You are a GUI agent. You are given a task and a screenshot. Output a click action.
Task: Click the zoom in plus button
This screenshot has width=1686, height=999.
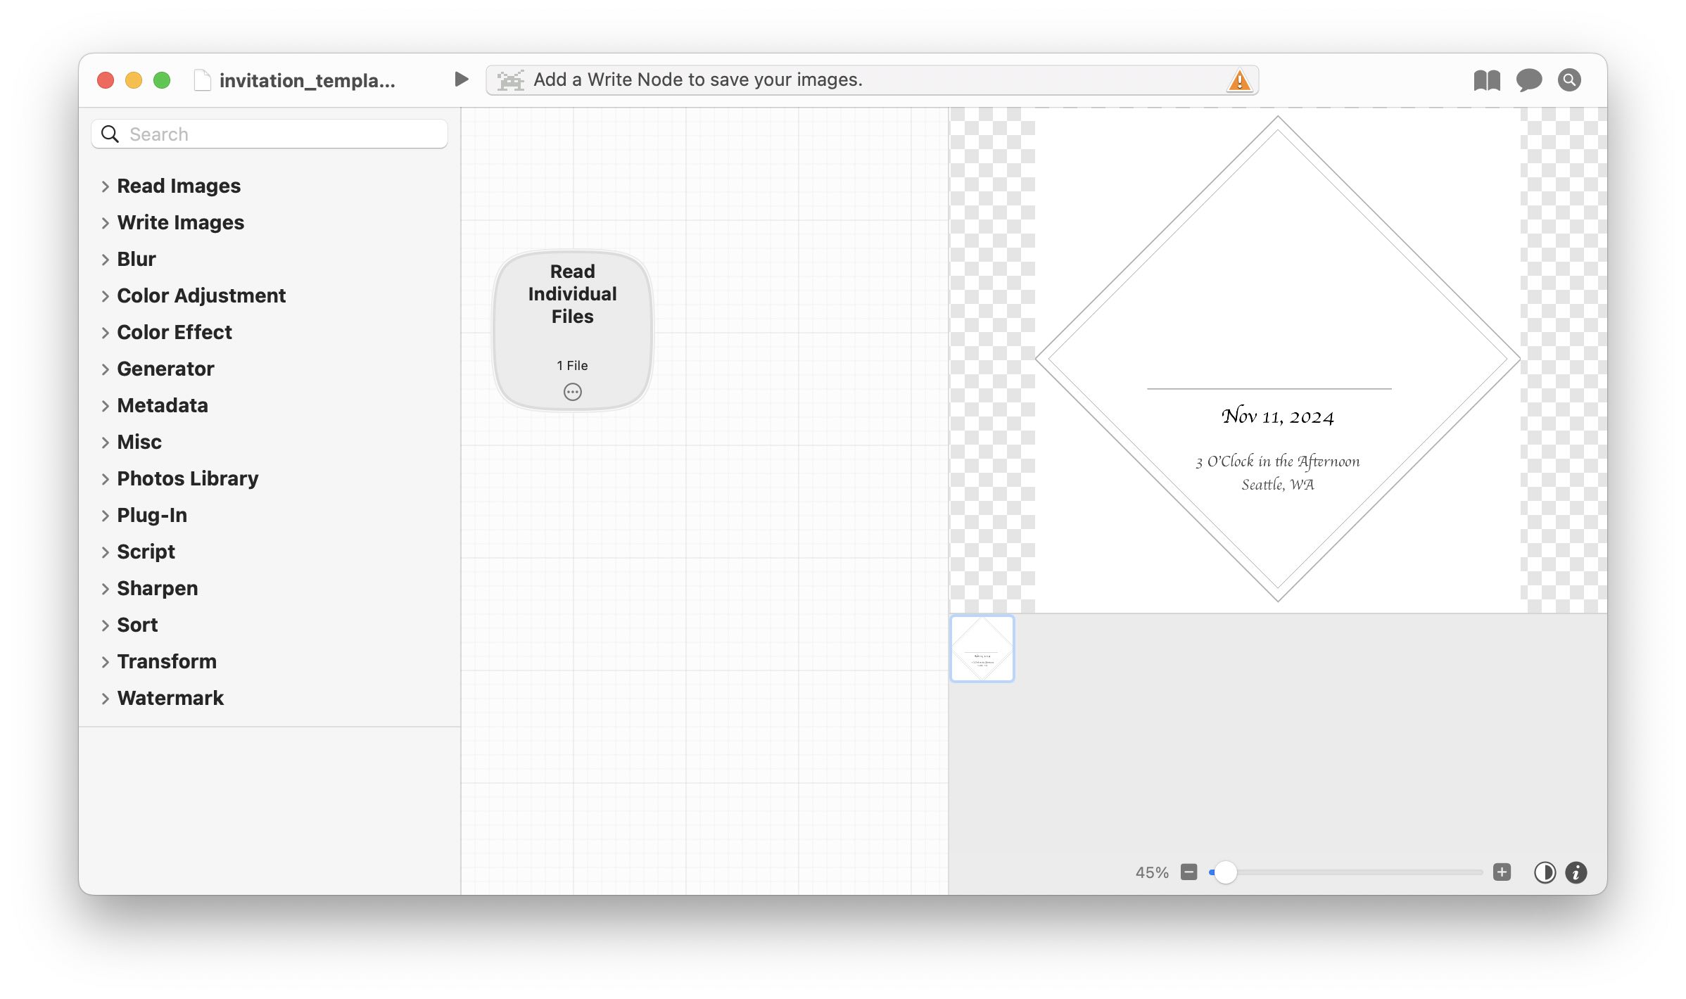pyautogui.click(x=1502, y=872)
